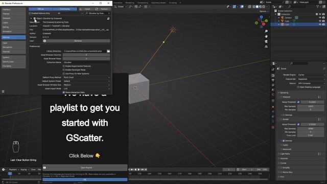This screenshot has width=327, height=184.
Task: Click the viewport Max Samples value field
Action: 311,106
